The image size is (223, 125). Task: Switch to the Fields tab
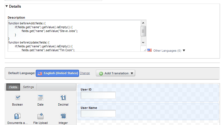coord(13,87)
